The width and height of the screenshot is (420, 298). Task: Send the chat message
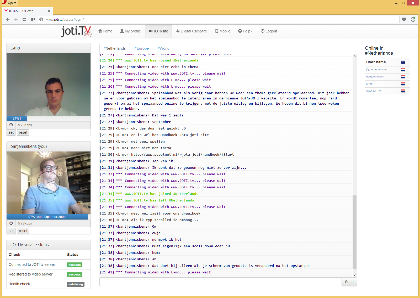pos(349,282)
